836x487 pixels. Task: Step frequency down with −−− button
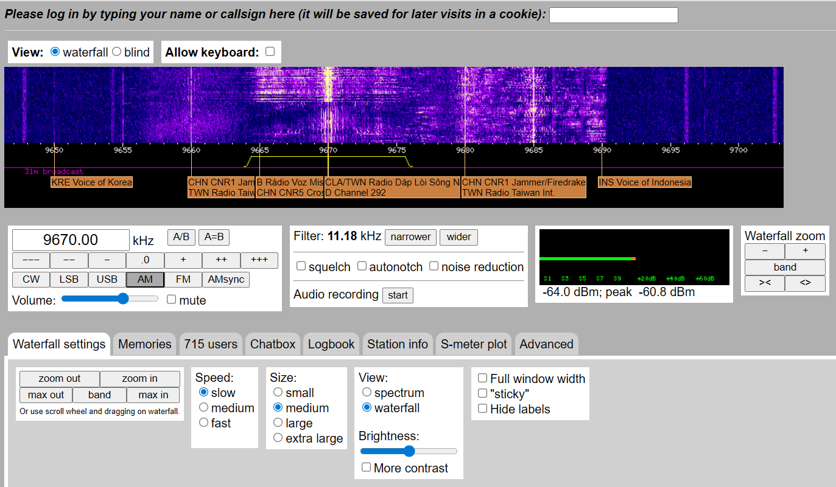pos(30,260)
